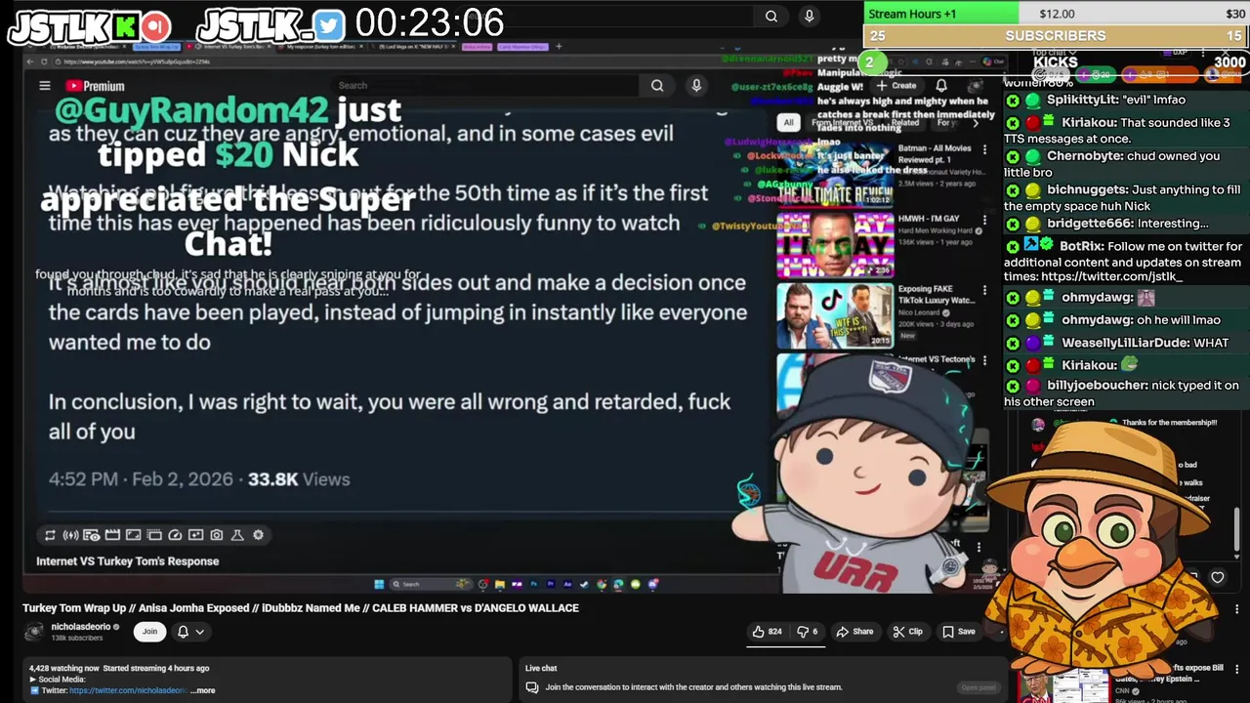Click the search magnifier in top stream bar
Screen dimensions: 1250x703
click(x=771, y=16)
